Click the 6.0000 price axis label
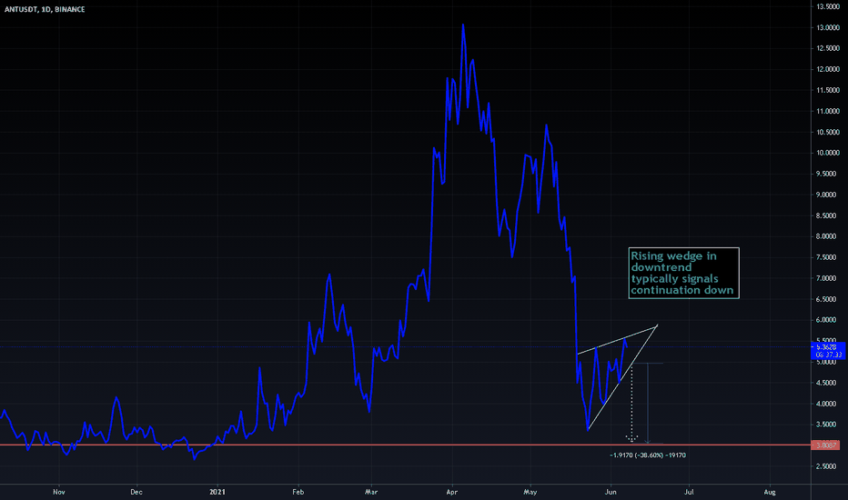 point(828,320)
